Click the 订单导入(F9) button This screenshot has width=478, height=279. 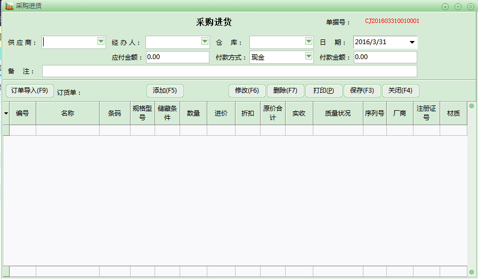[30, 91]
